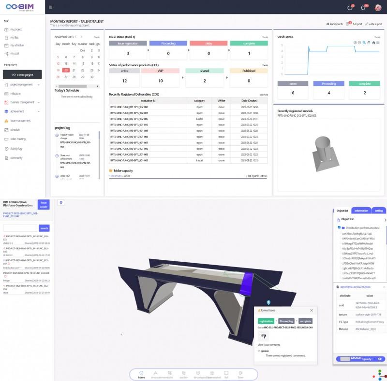This screenshot has width=387, height=381.
Task: Zoom out on the Work status chart
Action: click(x=359, y=42)
